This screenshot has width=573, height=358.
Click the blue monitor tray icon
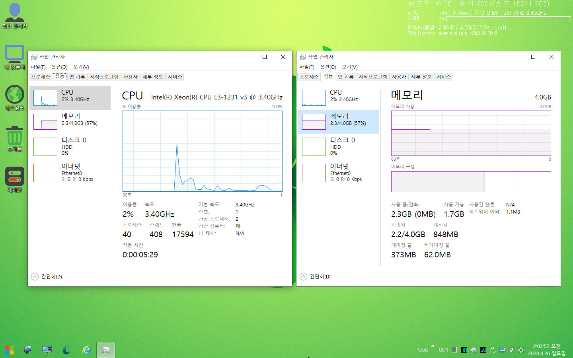tap(502, 350)
